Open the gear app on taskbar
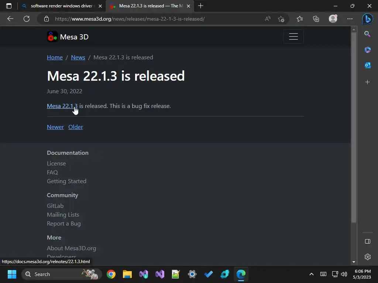Viewport: 378px width, 283px height. 192,274
